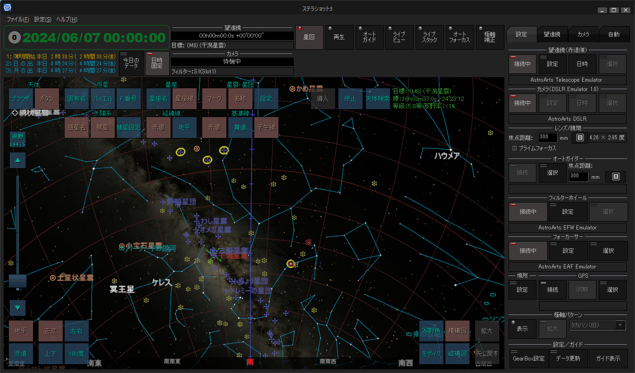Viewport: 635px width, 373px height.
Task: Hide the 子午線 meridian line
Action: [266, 127]
